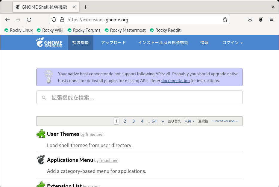Open the Rocky Wiki bookmark
Screen dimensions: 279x187
[x=50, y=30]
